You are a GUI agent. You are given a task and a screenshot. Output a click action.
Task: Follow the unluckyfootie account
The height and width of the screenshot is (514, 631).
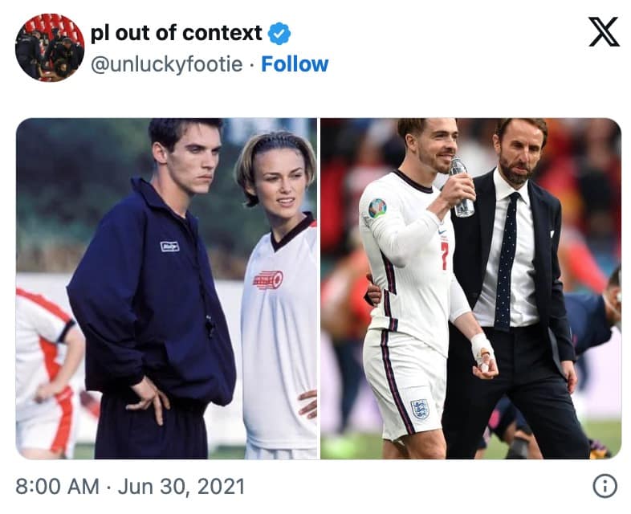click(x=295, y=64)
